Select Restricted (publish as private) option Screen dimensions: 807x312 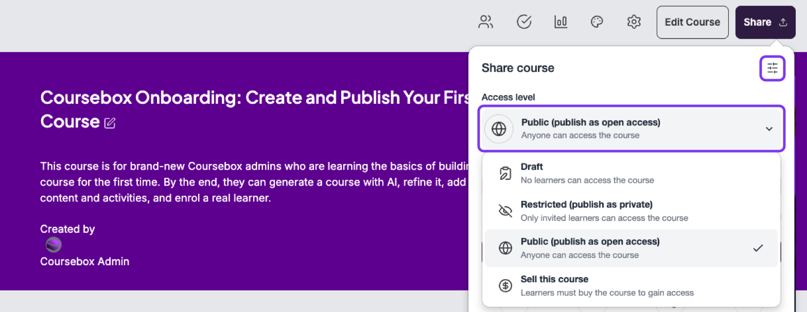click(631, 211)
